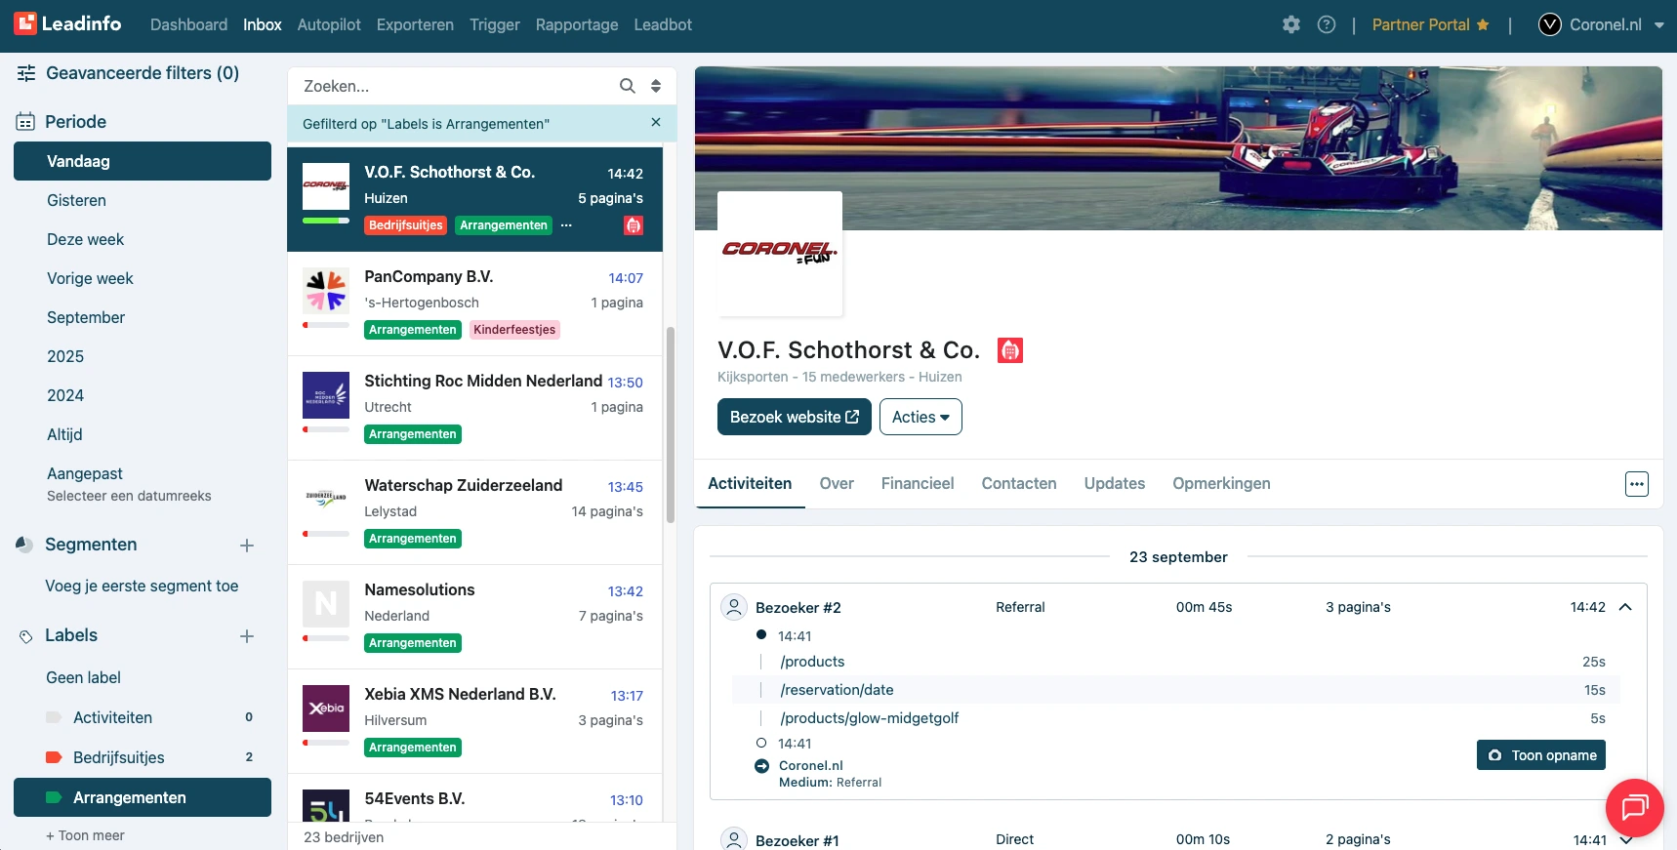The width and height of the screenshot is (1677, 850).
Task: Open the Opmerkingen tab
Action: 1221,483
